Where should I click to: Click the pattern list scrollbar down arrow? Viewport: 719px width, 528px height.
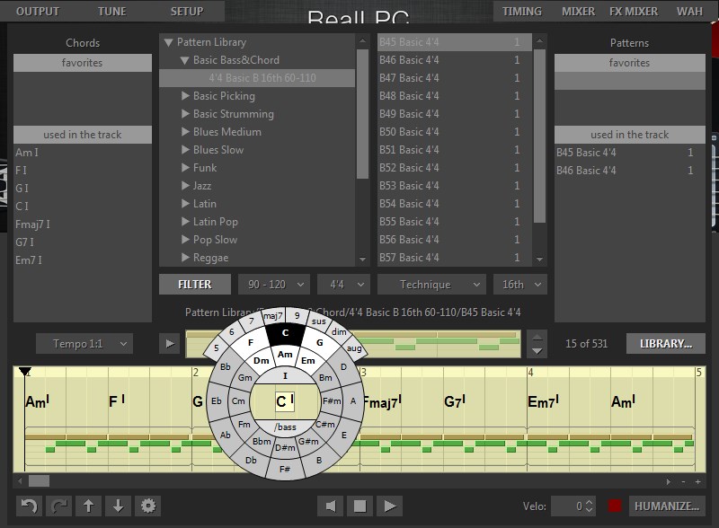(540, 259)
